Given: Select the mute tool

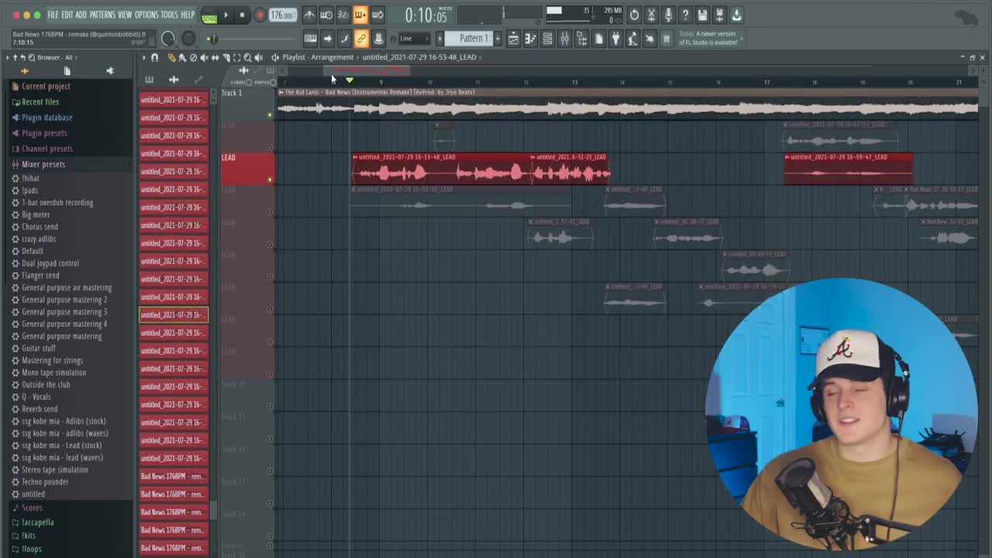Looking at the screenshot, I should click(x=204, y=57).
